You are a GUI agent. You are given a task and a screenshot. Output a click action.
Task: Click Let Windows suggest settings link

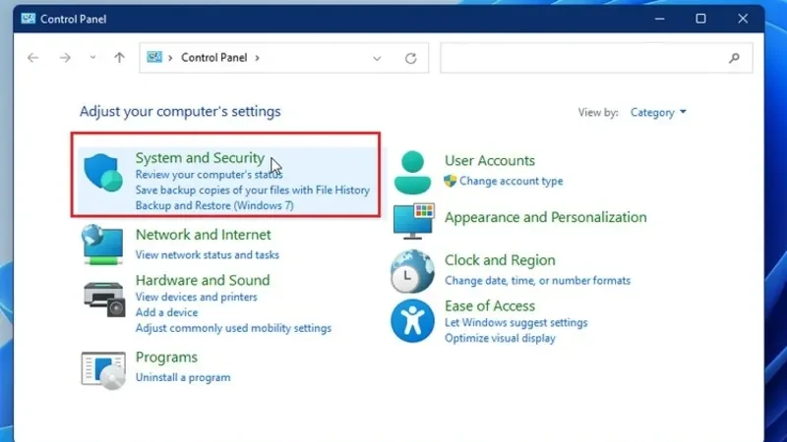click(515, 322)
